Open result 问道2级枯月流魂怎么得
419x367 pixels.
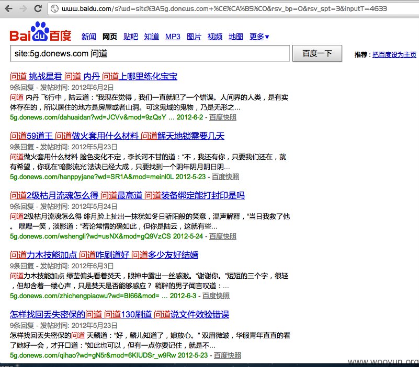click(127, 195)
